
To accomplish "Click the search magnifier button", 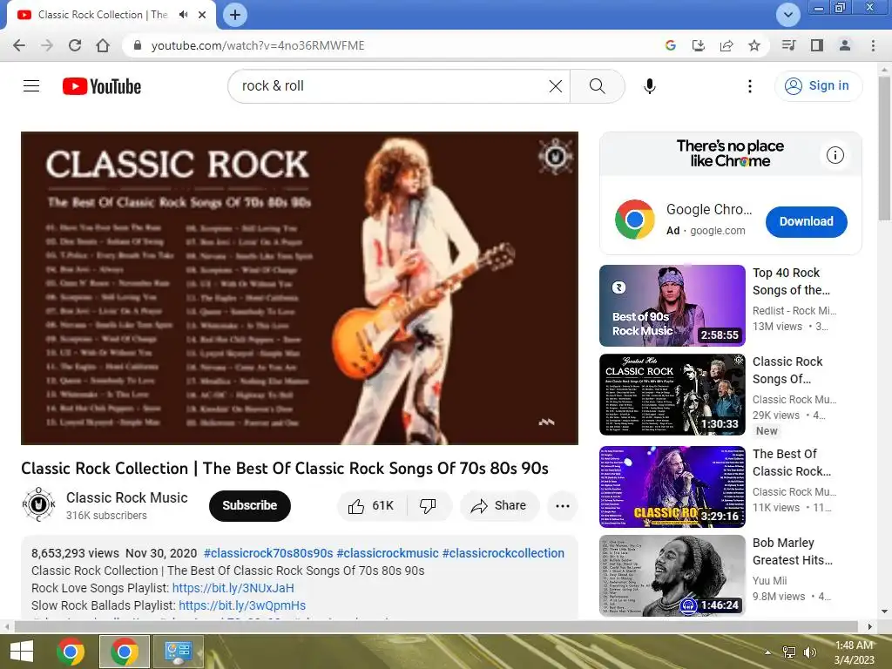I will click(598, 86).
